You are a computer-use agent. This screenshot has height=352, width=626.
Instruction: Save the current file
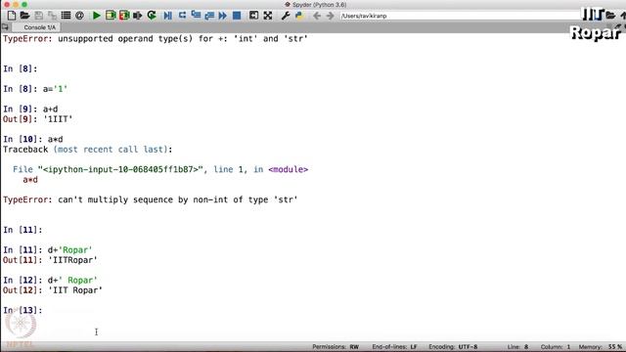pyautogui.click(x=39, y=16)
